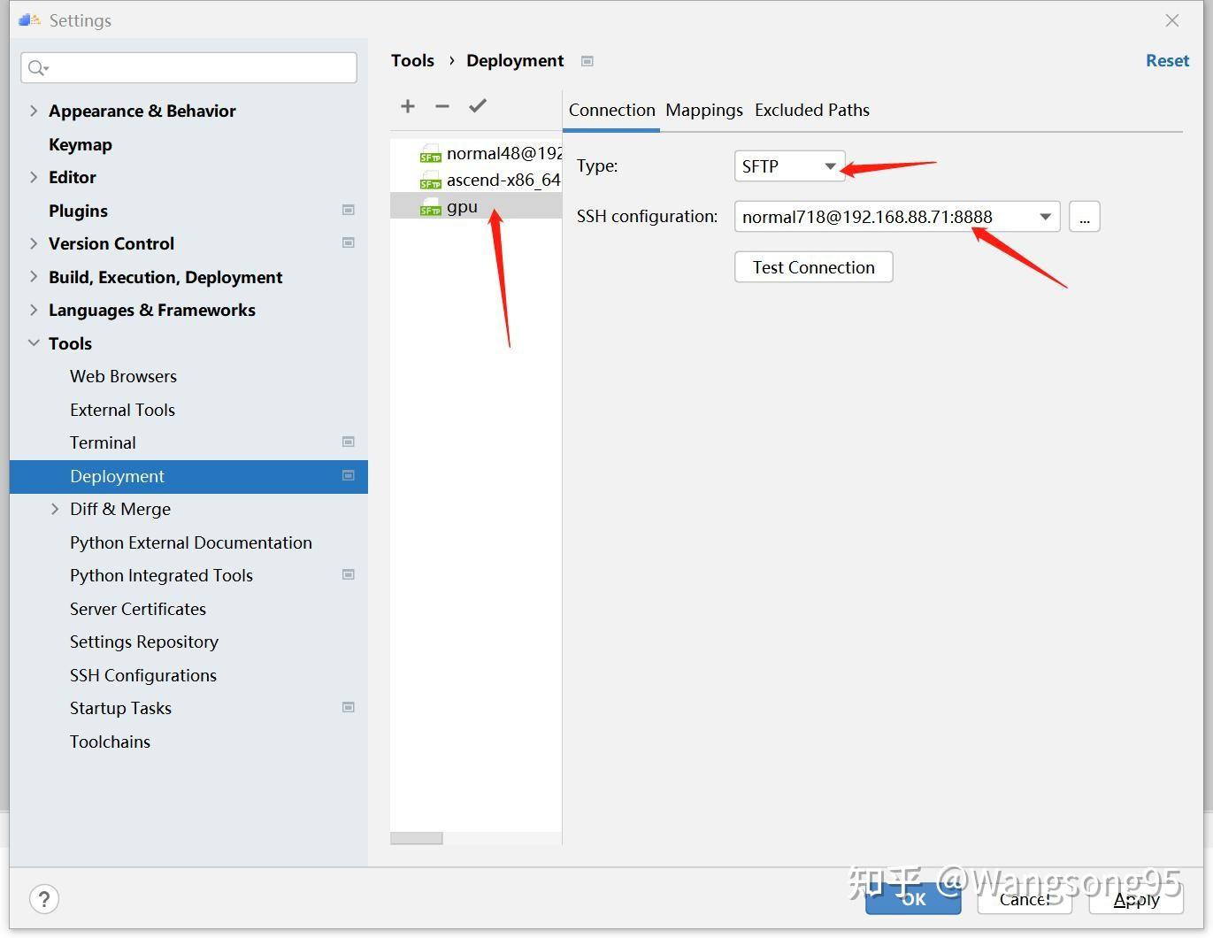Click the Test Connection button
Image resolution: width=1213 pixels, height=938 pixels.
(x=813, y=267)
